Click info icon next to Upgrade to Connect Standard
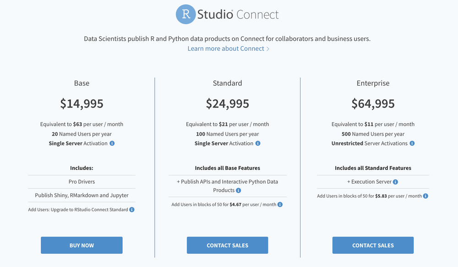 click(131, 209)
